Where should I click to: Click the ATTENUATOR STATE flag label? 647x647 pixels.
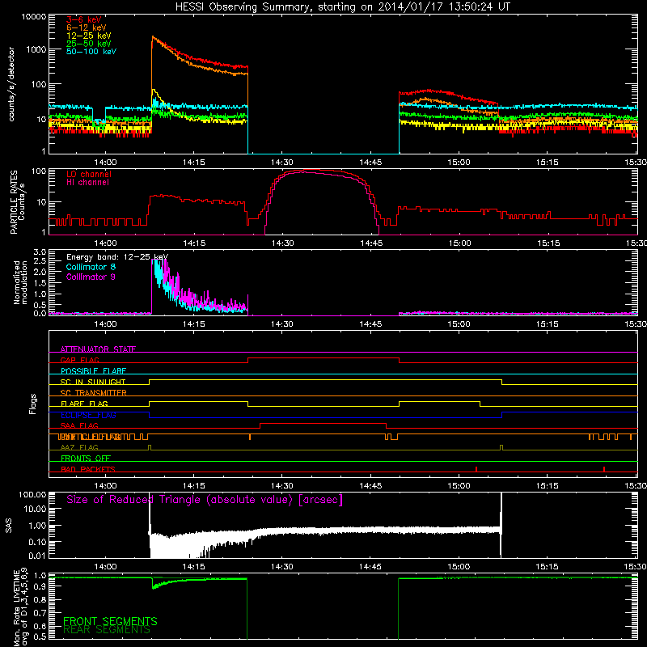pyautogui.click(x=98, y=349)
